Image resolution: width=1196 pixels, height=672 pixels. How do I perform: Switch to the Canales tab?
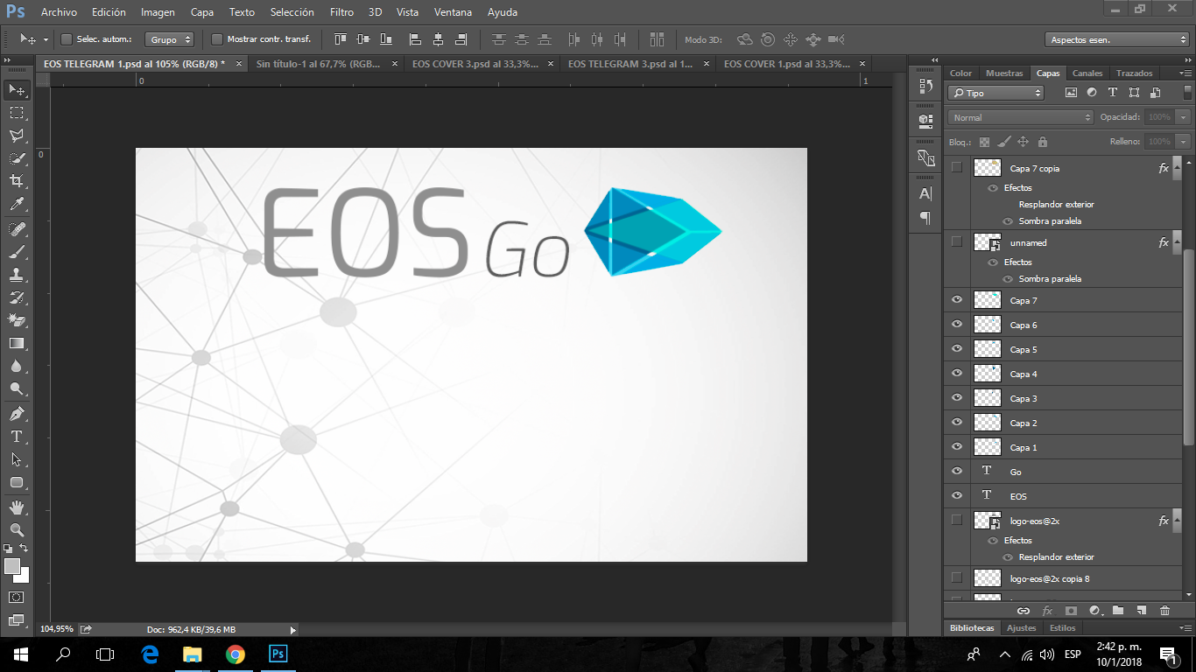[1087, 73]
